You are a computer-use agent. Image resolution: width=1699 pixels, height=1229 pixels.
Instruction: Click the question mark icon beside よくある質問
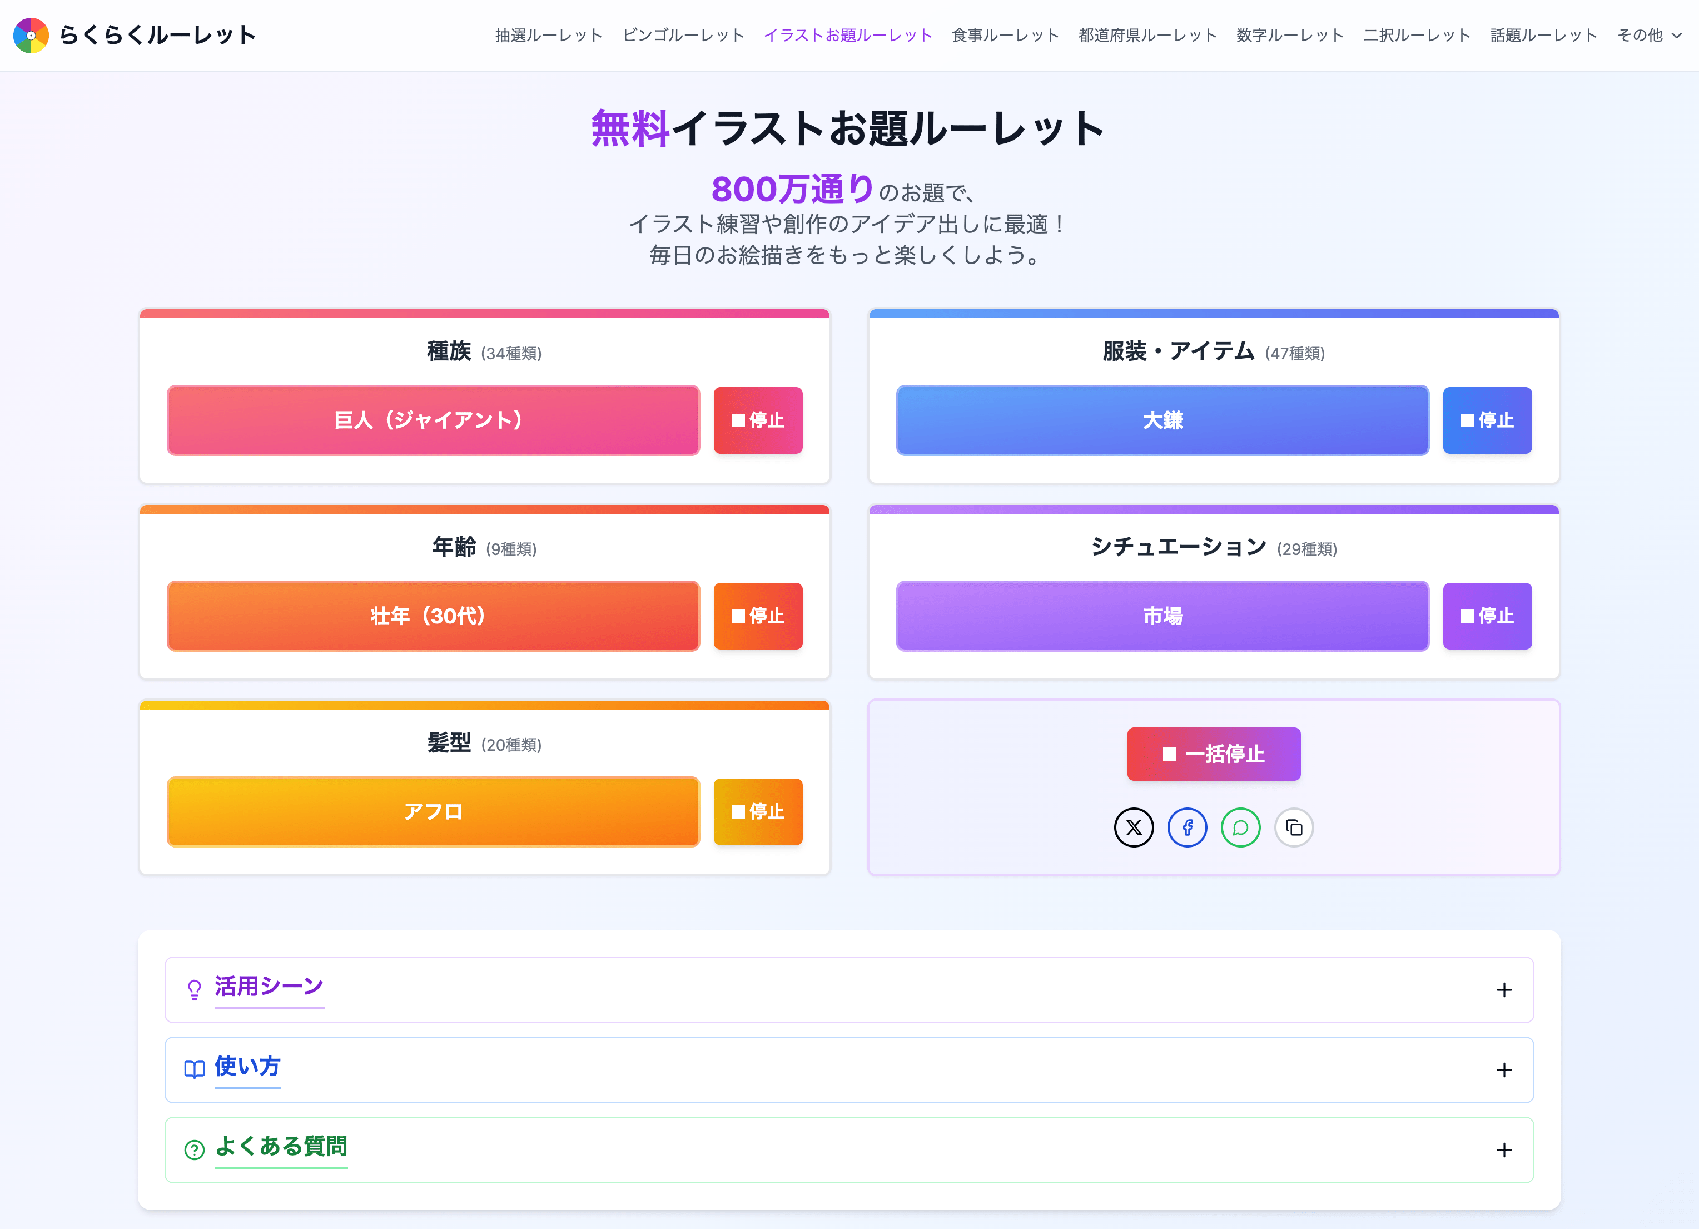click(194, 1149)
